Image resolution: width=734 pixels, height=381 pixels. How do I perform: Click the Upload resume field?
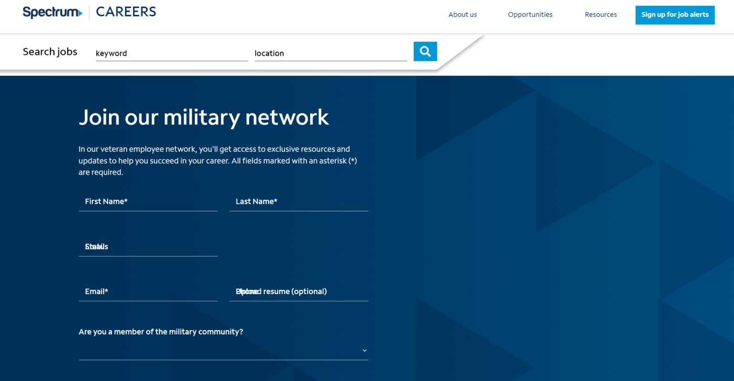(299, 291)
